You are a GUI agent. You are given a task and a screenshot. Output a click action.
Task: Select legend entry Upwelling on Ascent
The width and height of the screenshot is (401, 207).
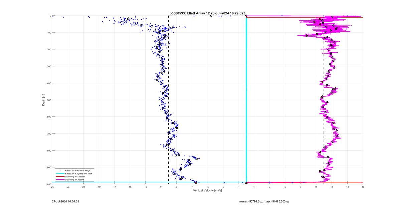pos(75,180)
